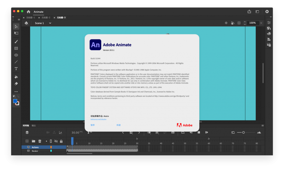Open the Color palette panel icon

click(x=269, y=34)
